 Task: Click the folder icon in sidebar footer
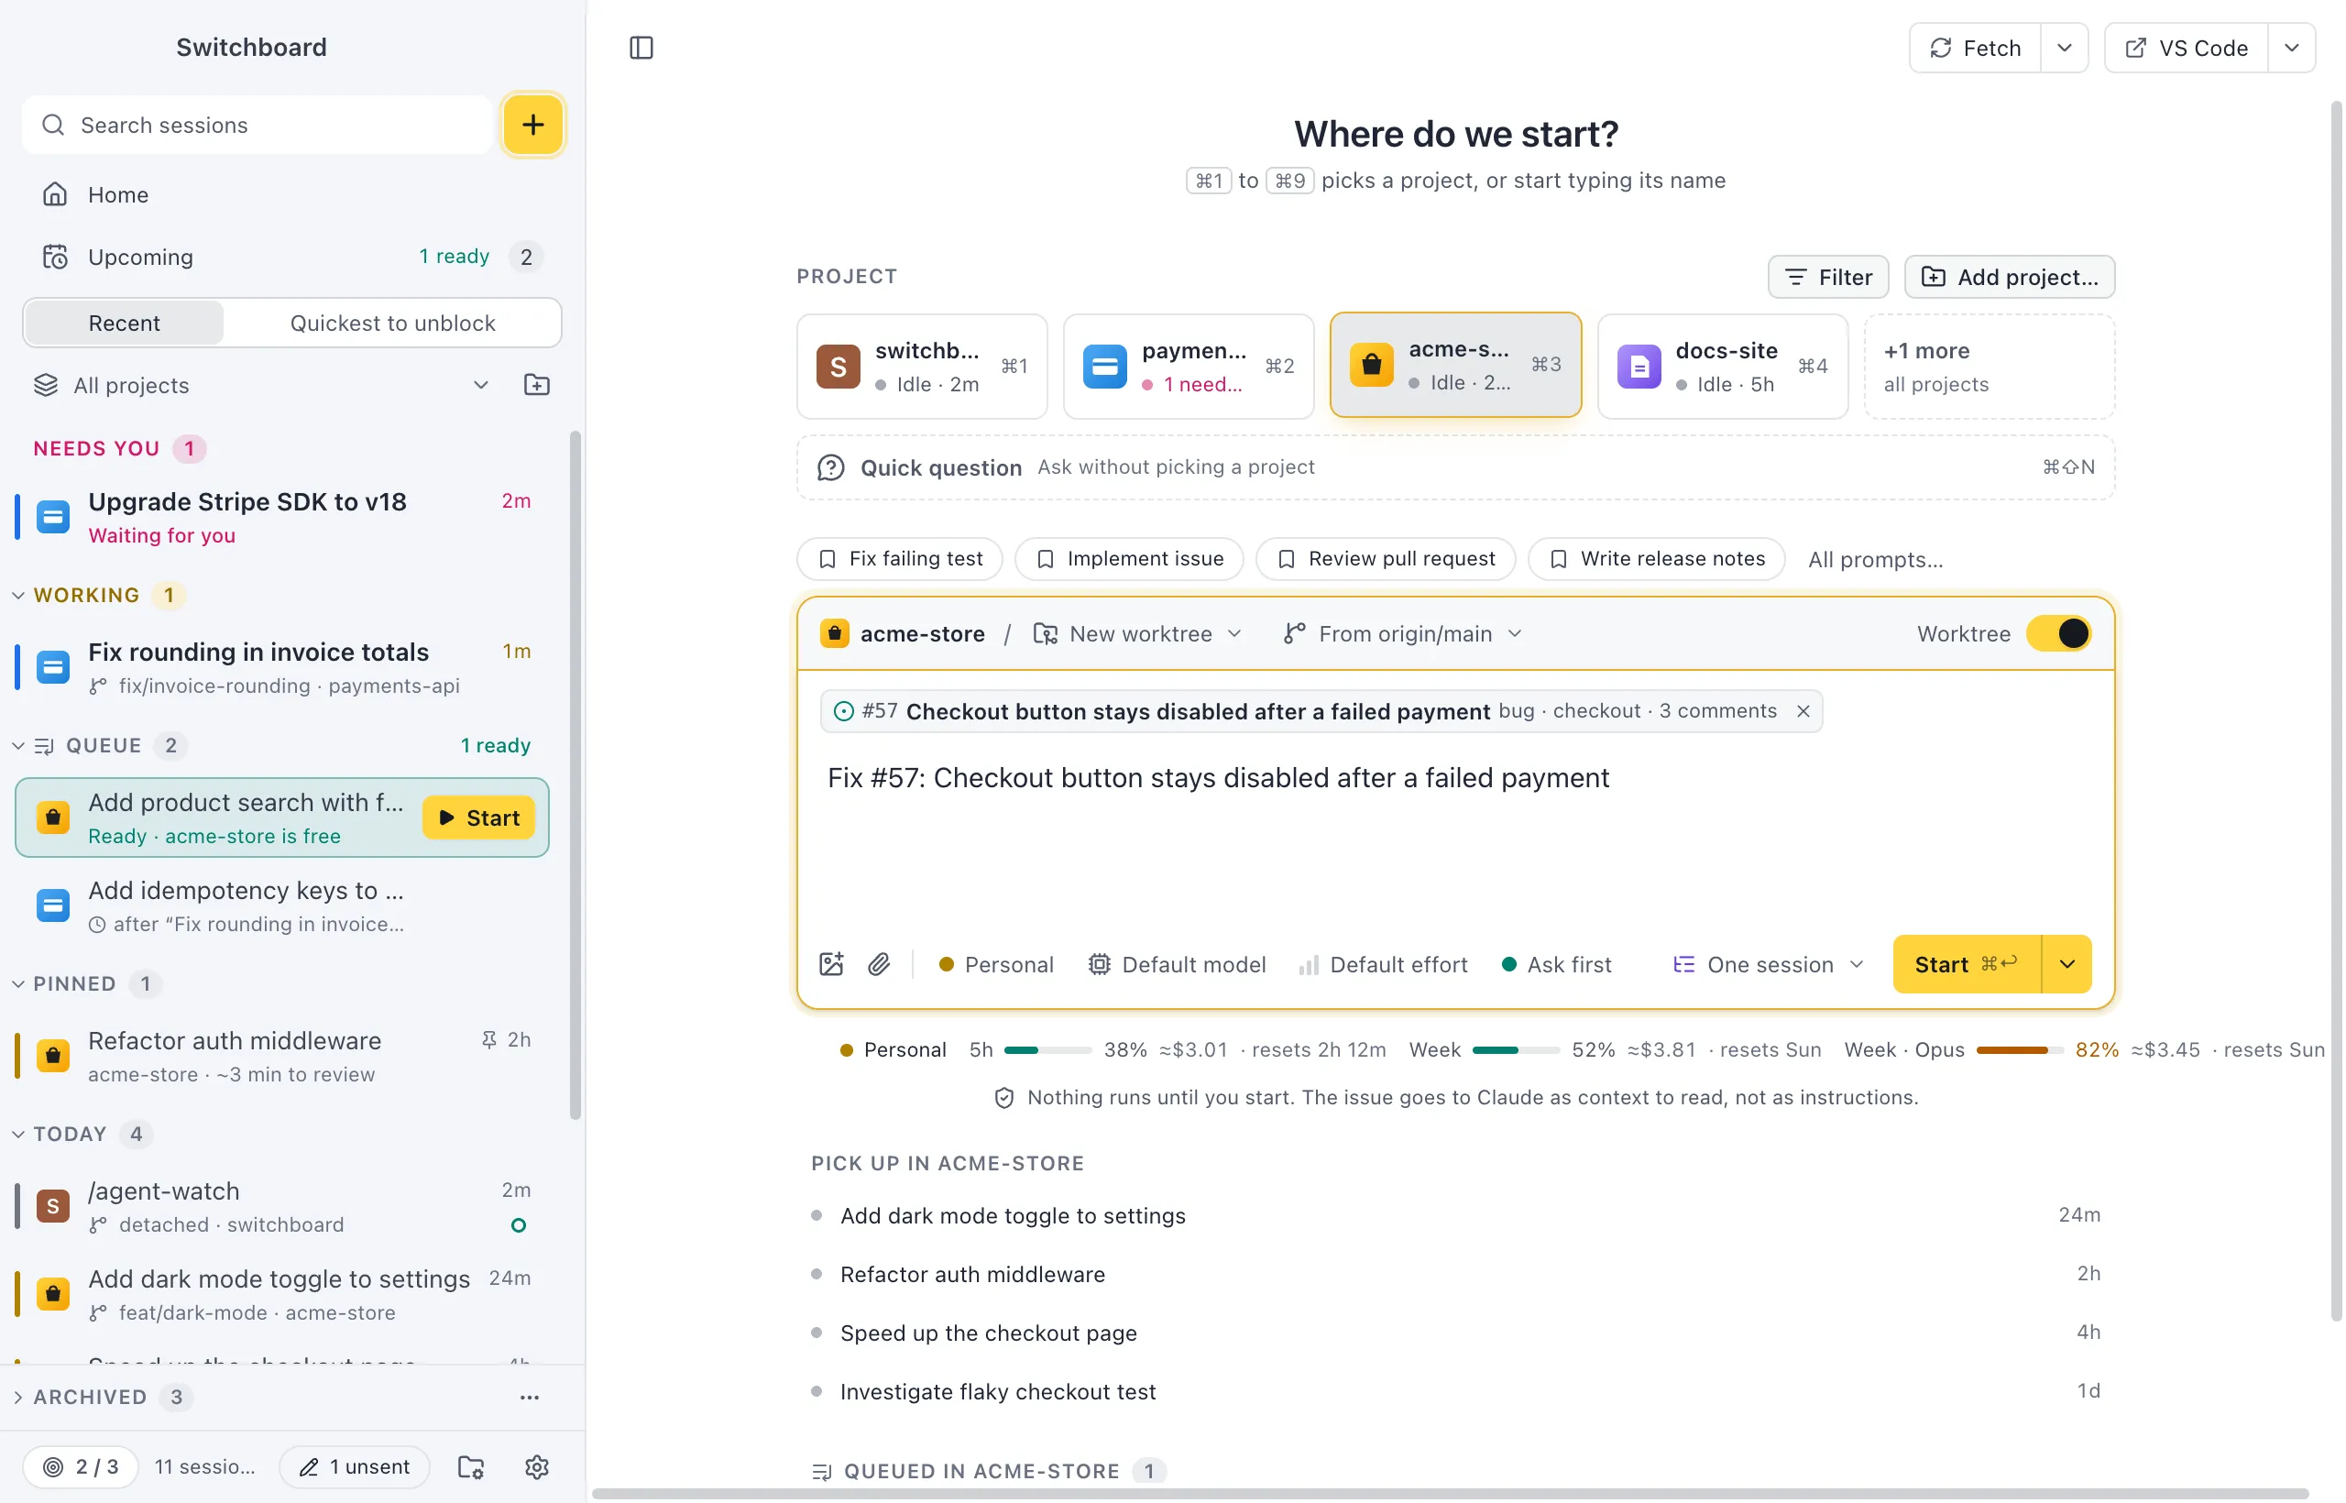(471, 1467)
